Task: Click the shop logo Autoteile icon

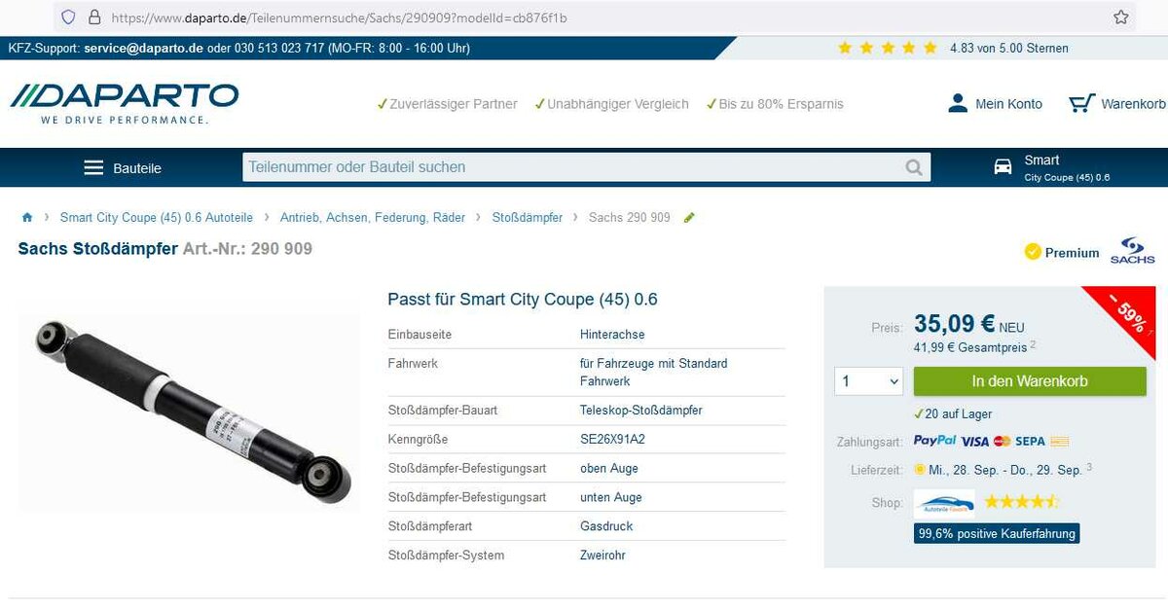Action: (944, 502)
